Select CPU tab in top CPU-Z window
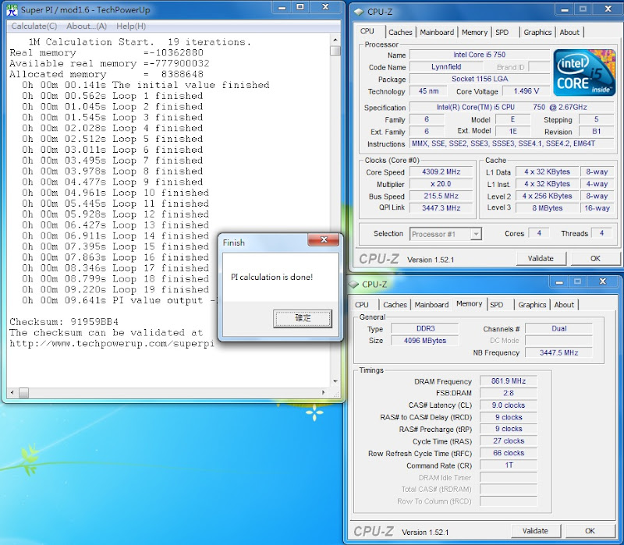The image size is (624, 545). pyautogui.click(x=367, y=31)
